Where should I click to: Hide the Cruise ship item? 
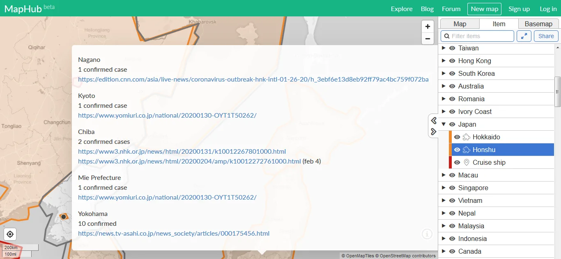tap(457, 162)
